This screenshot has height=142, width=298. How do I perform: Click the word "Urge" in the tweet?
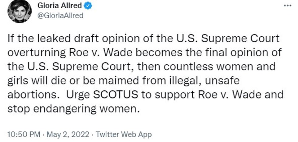tap(78, 95)
